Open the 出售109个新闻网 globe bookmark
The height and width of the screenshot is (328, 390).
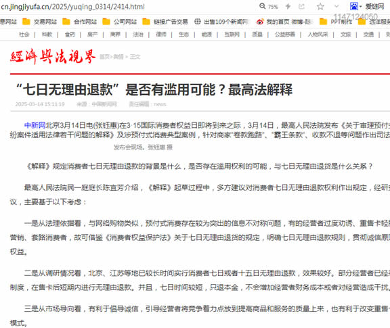pos(221,22)
